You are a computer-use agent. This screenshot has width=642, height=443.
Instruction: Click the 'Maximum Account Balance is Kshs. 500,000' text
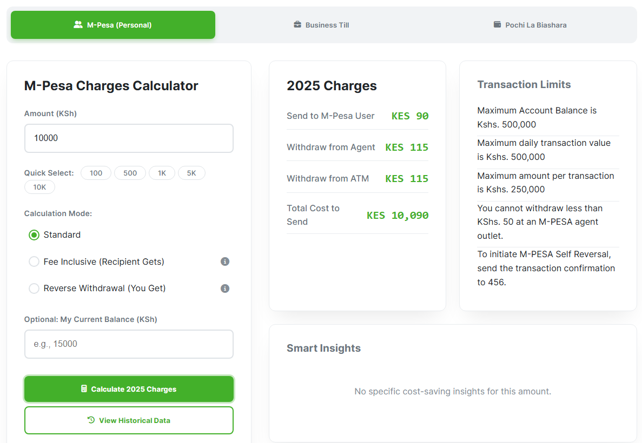coord(537,117)
